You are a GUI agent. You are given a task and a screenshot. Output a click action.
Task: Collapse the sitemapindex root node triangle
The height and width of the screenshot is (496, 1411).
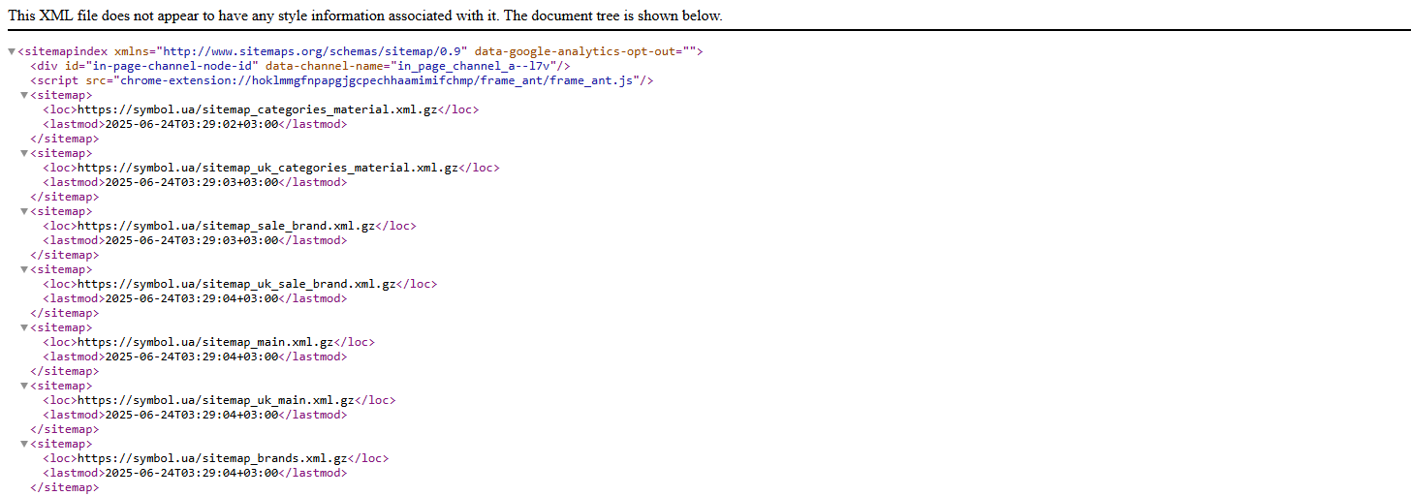click(x=11, y=51)
